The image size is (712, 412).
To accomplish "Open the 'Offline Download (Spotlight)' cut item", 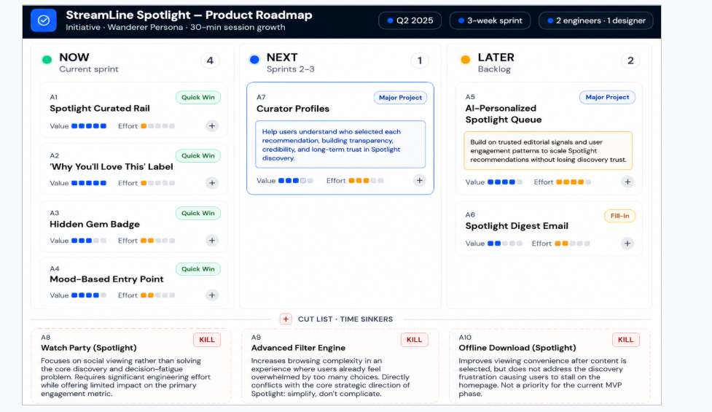I will click(x=550, y=365).
